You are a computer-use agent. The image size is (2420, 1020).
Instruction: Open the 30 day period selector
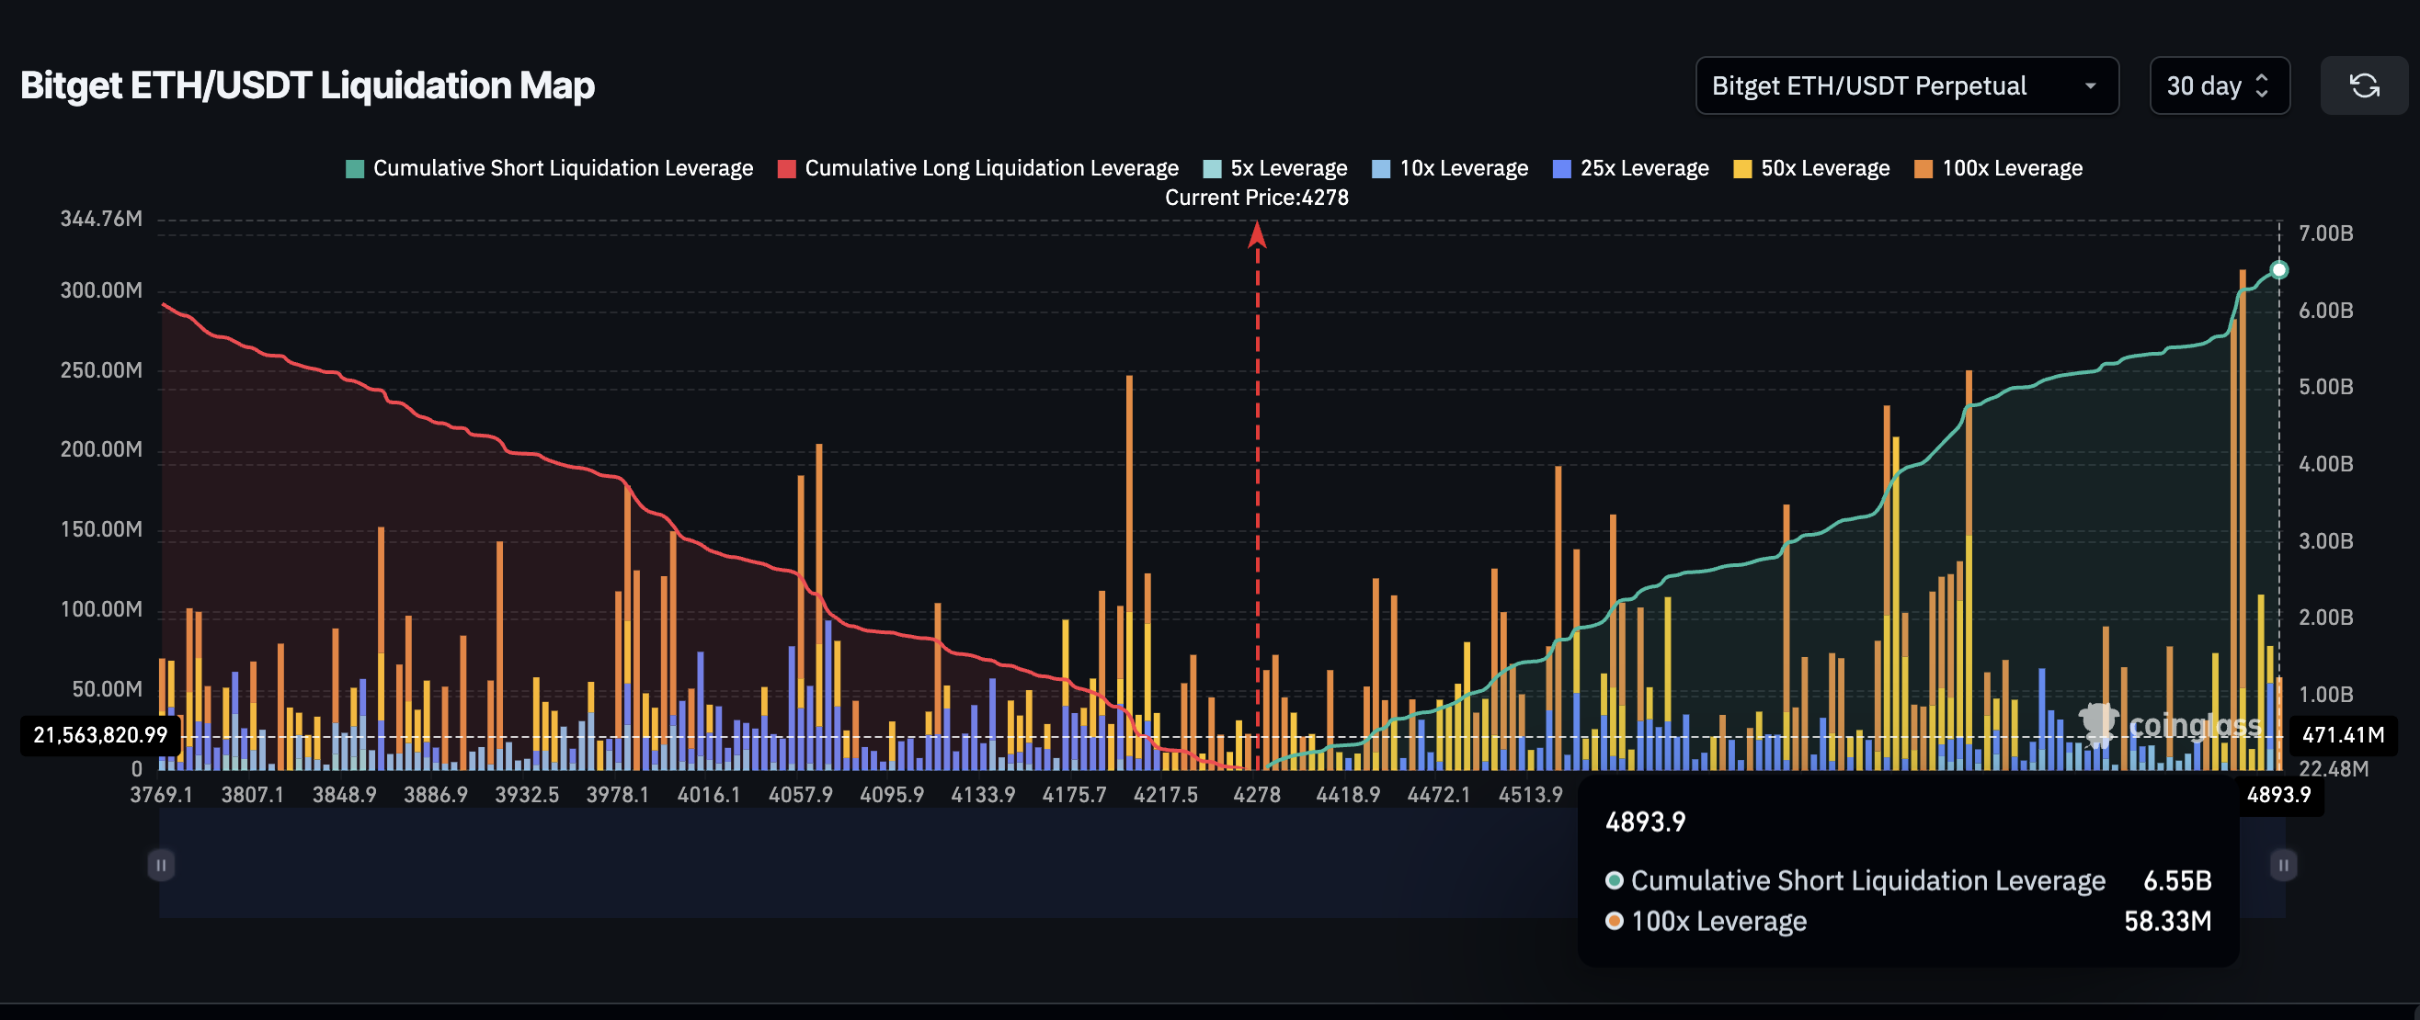pos(2218,85)
